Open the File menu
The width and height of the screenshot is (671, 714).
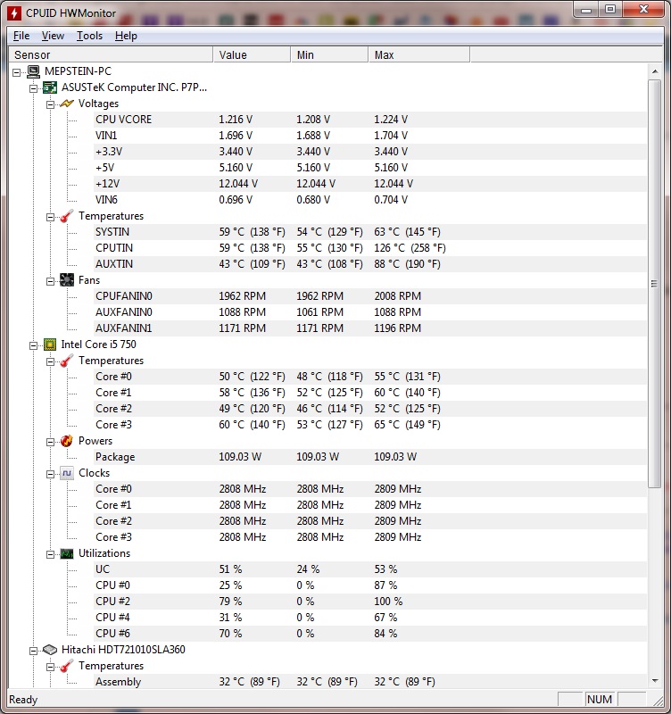pyautogui.click(x=21, y=36)
